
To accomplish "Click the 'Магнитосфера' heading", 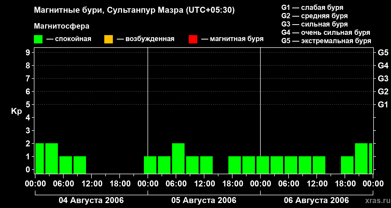I will coord(62,26).
